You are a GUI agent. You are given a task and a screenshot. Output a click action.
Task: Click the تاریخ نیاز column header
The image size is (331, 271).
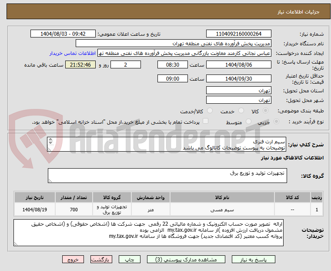35,197
